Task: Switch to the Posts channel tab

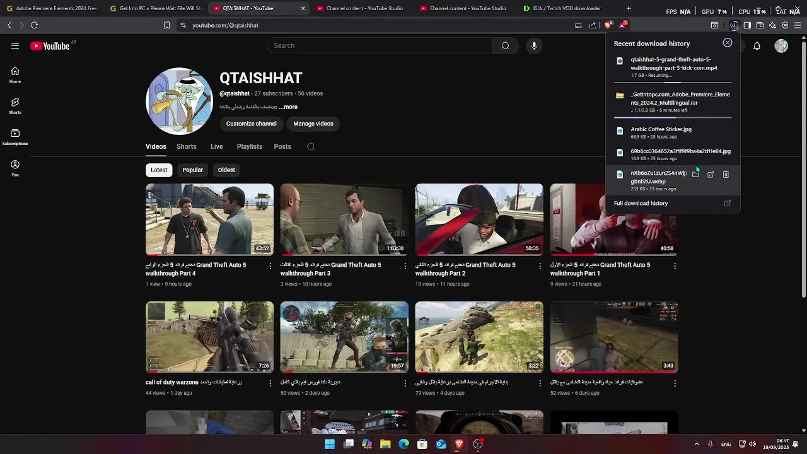Action: 282,146
